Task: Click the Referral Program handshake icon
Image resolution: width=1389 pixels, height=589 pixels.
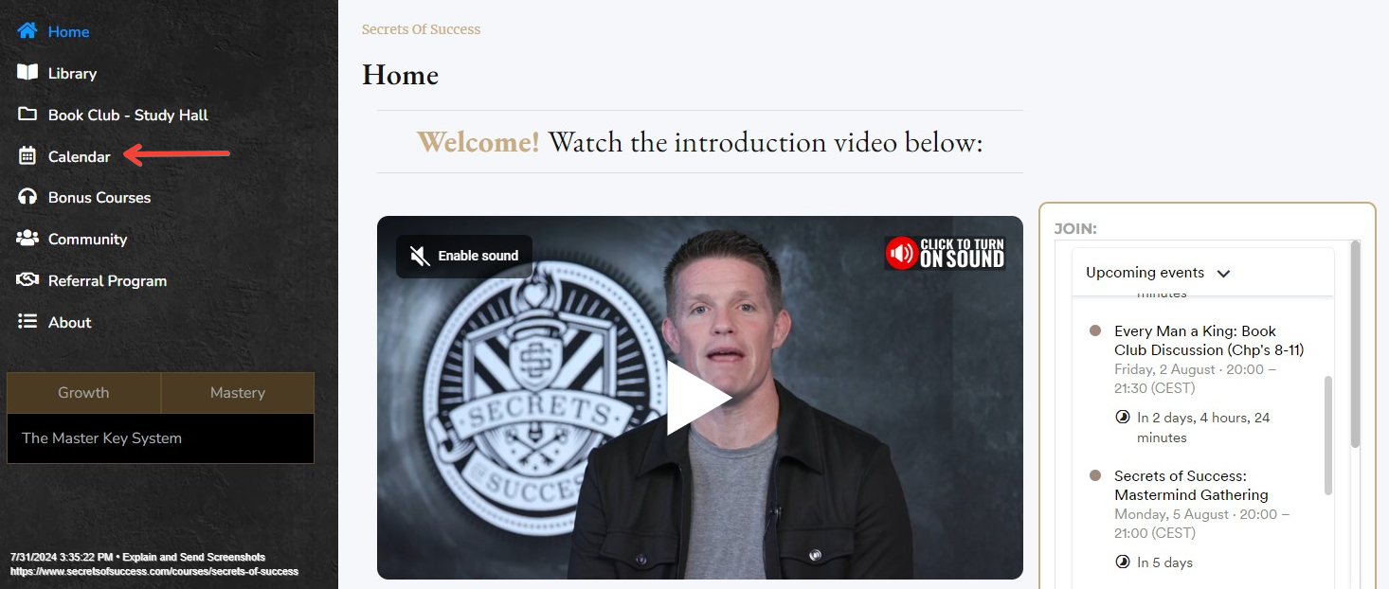Action: tap(27, 280)
